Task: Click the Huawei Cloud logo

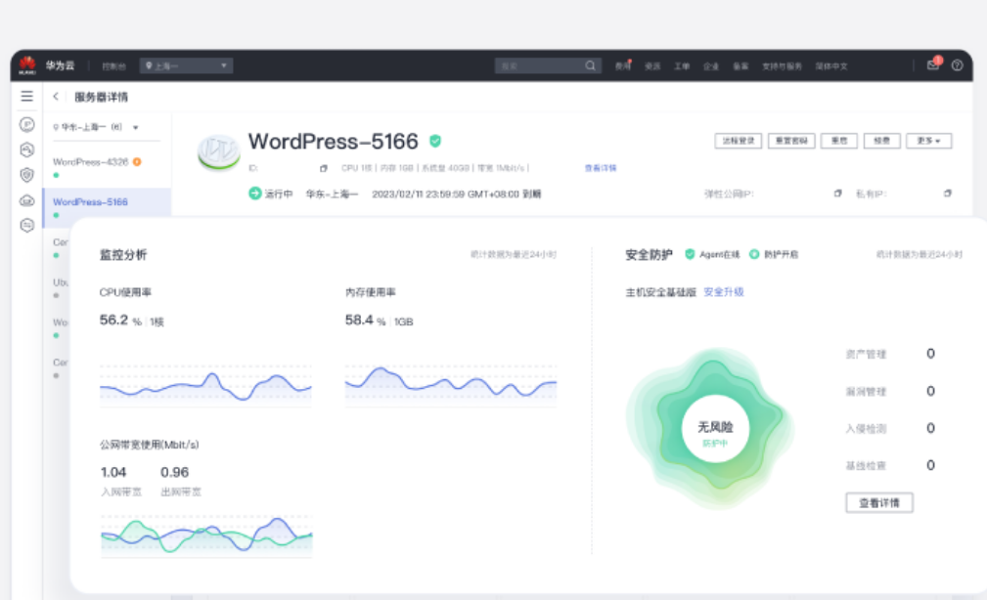Action: (x=27, y=64)
